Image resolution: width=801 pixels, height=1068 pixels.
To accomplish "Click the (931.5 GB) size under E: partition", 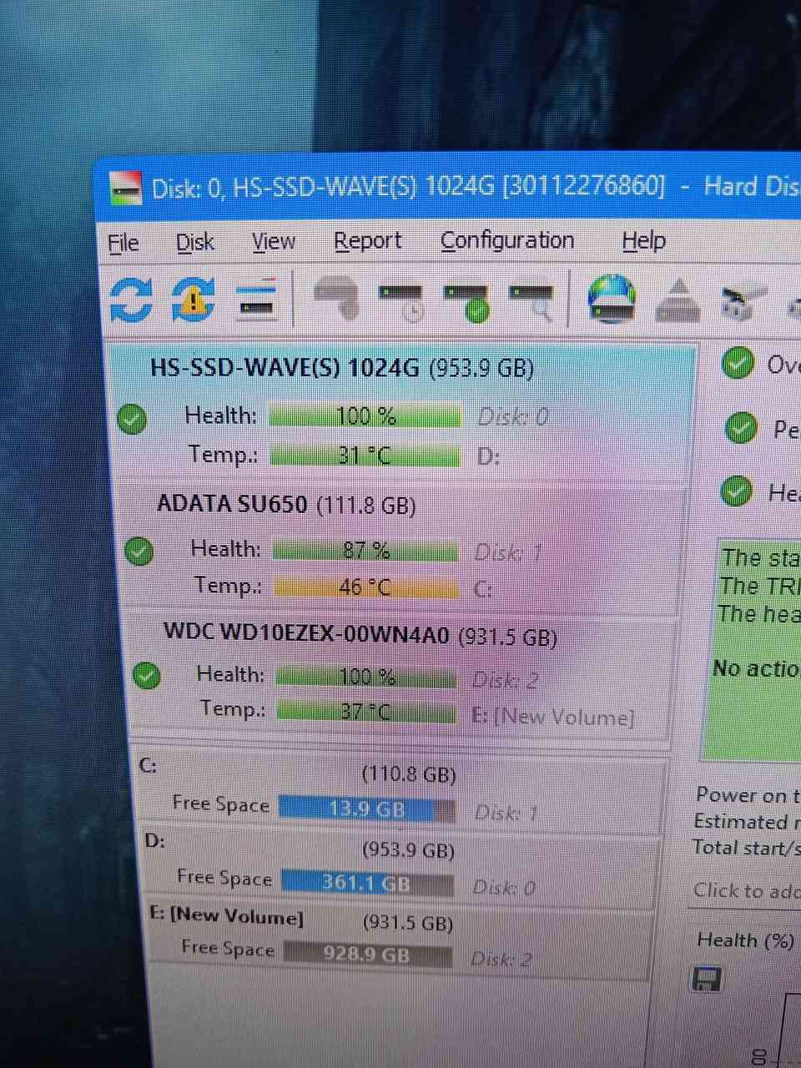I will (x=408, y=924).
